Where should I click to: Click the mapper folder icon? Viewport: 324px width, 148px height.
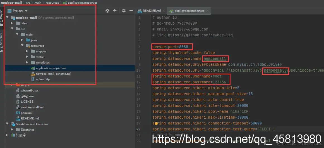[x=33, y=51]
